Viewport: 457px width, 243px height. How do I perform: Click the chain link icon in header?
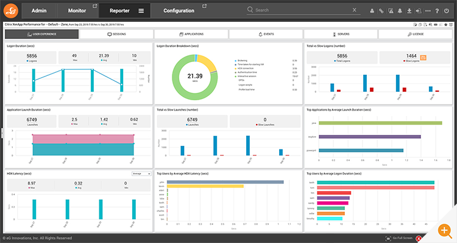tap(381, 11)
